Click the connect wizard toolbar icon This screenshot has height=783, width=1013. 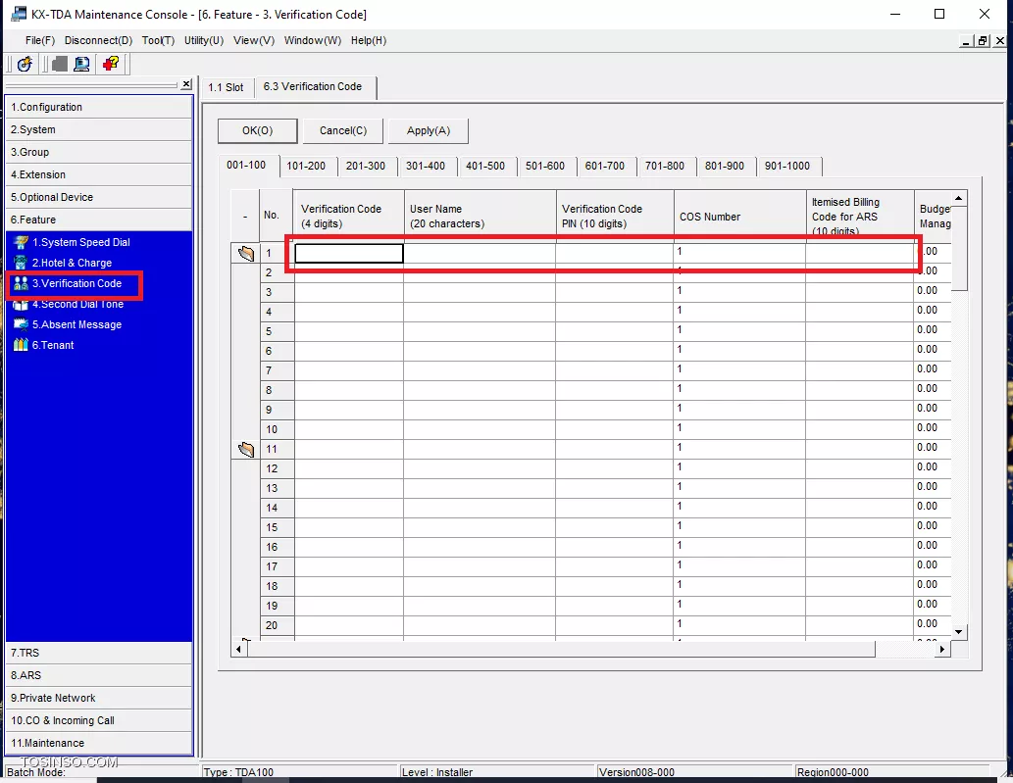click(x=25, y=64)
